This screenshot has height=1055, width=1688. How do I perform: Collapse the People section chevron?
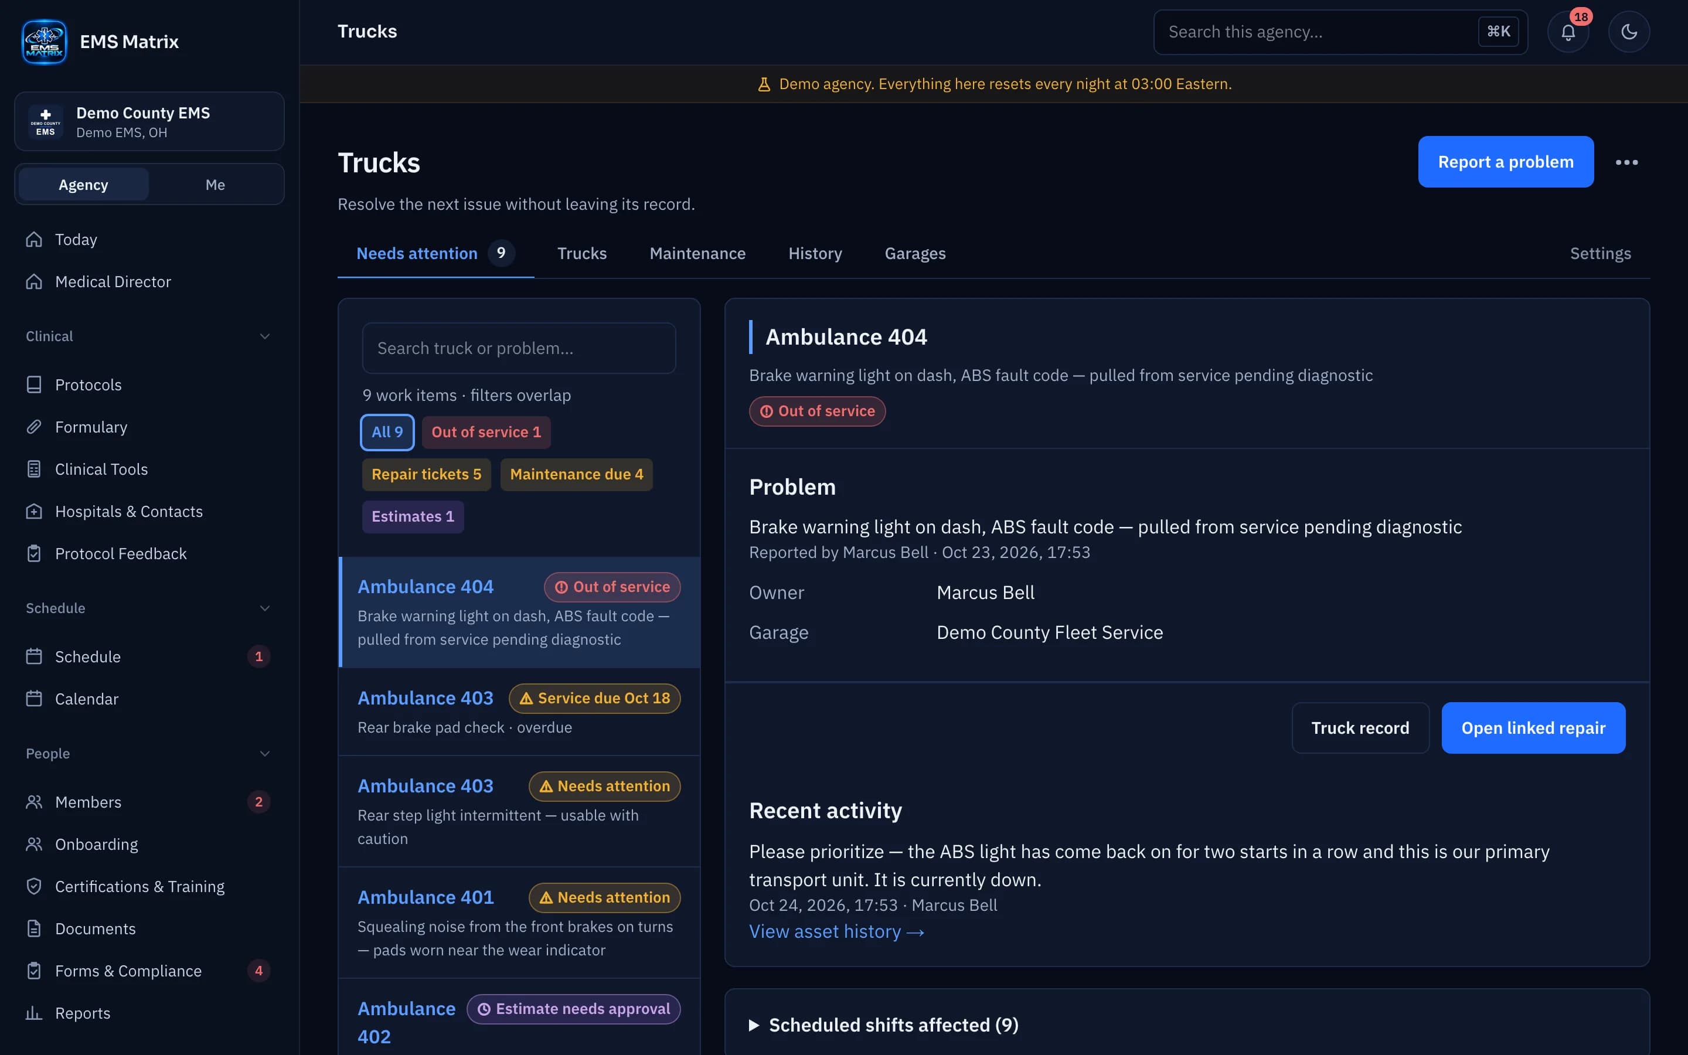[x=264, y=754]
